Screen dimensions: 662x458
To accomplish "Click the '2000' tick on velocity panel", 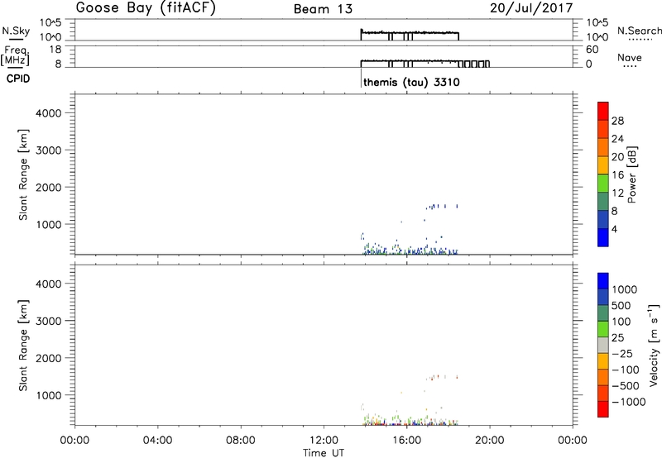I will click(49, 358).
